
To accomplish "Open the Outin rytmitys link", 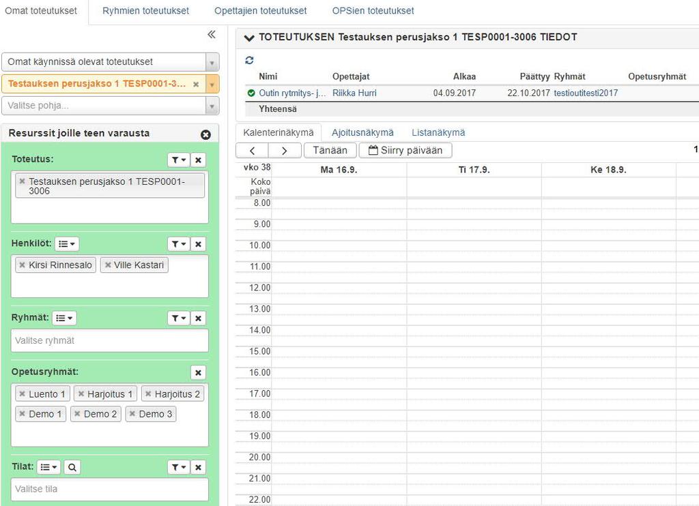I will pos(292,93).
